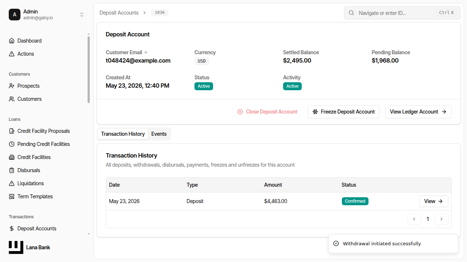Click the Admin avatar letter A
This screenshot has width=467, height=262.
tap(15, 15)
